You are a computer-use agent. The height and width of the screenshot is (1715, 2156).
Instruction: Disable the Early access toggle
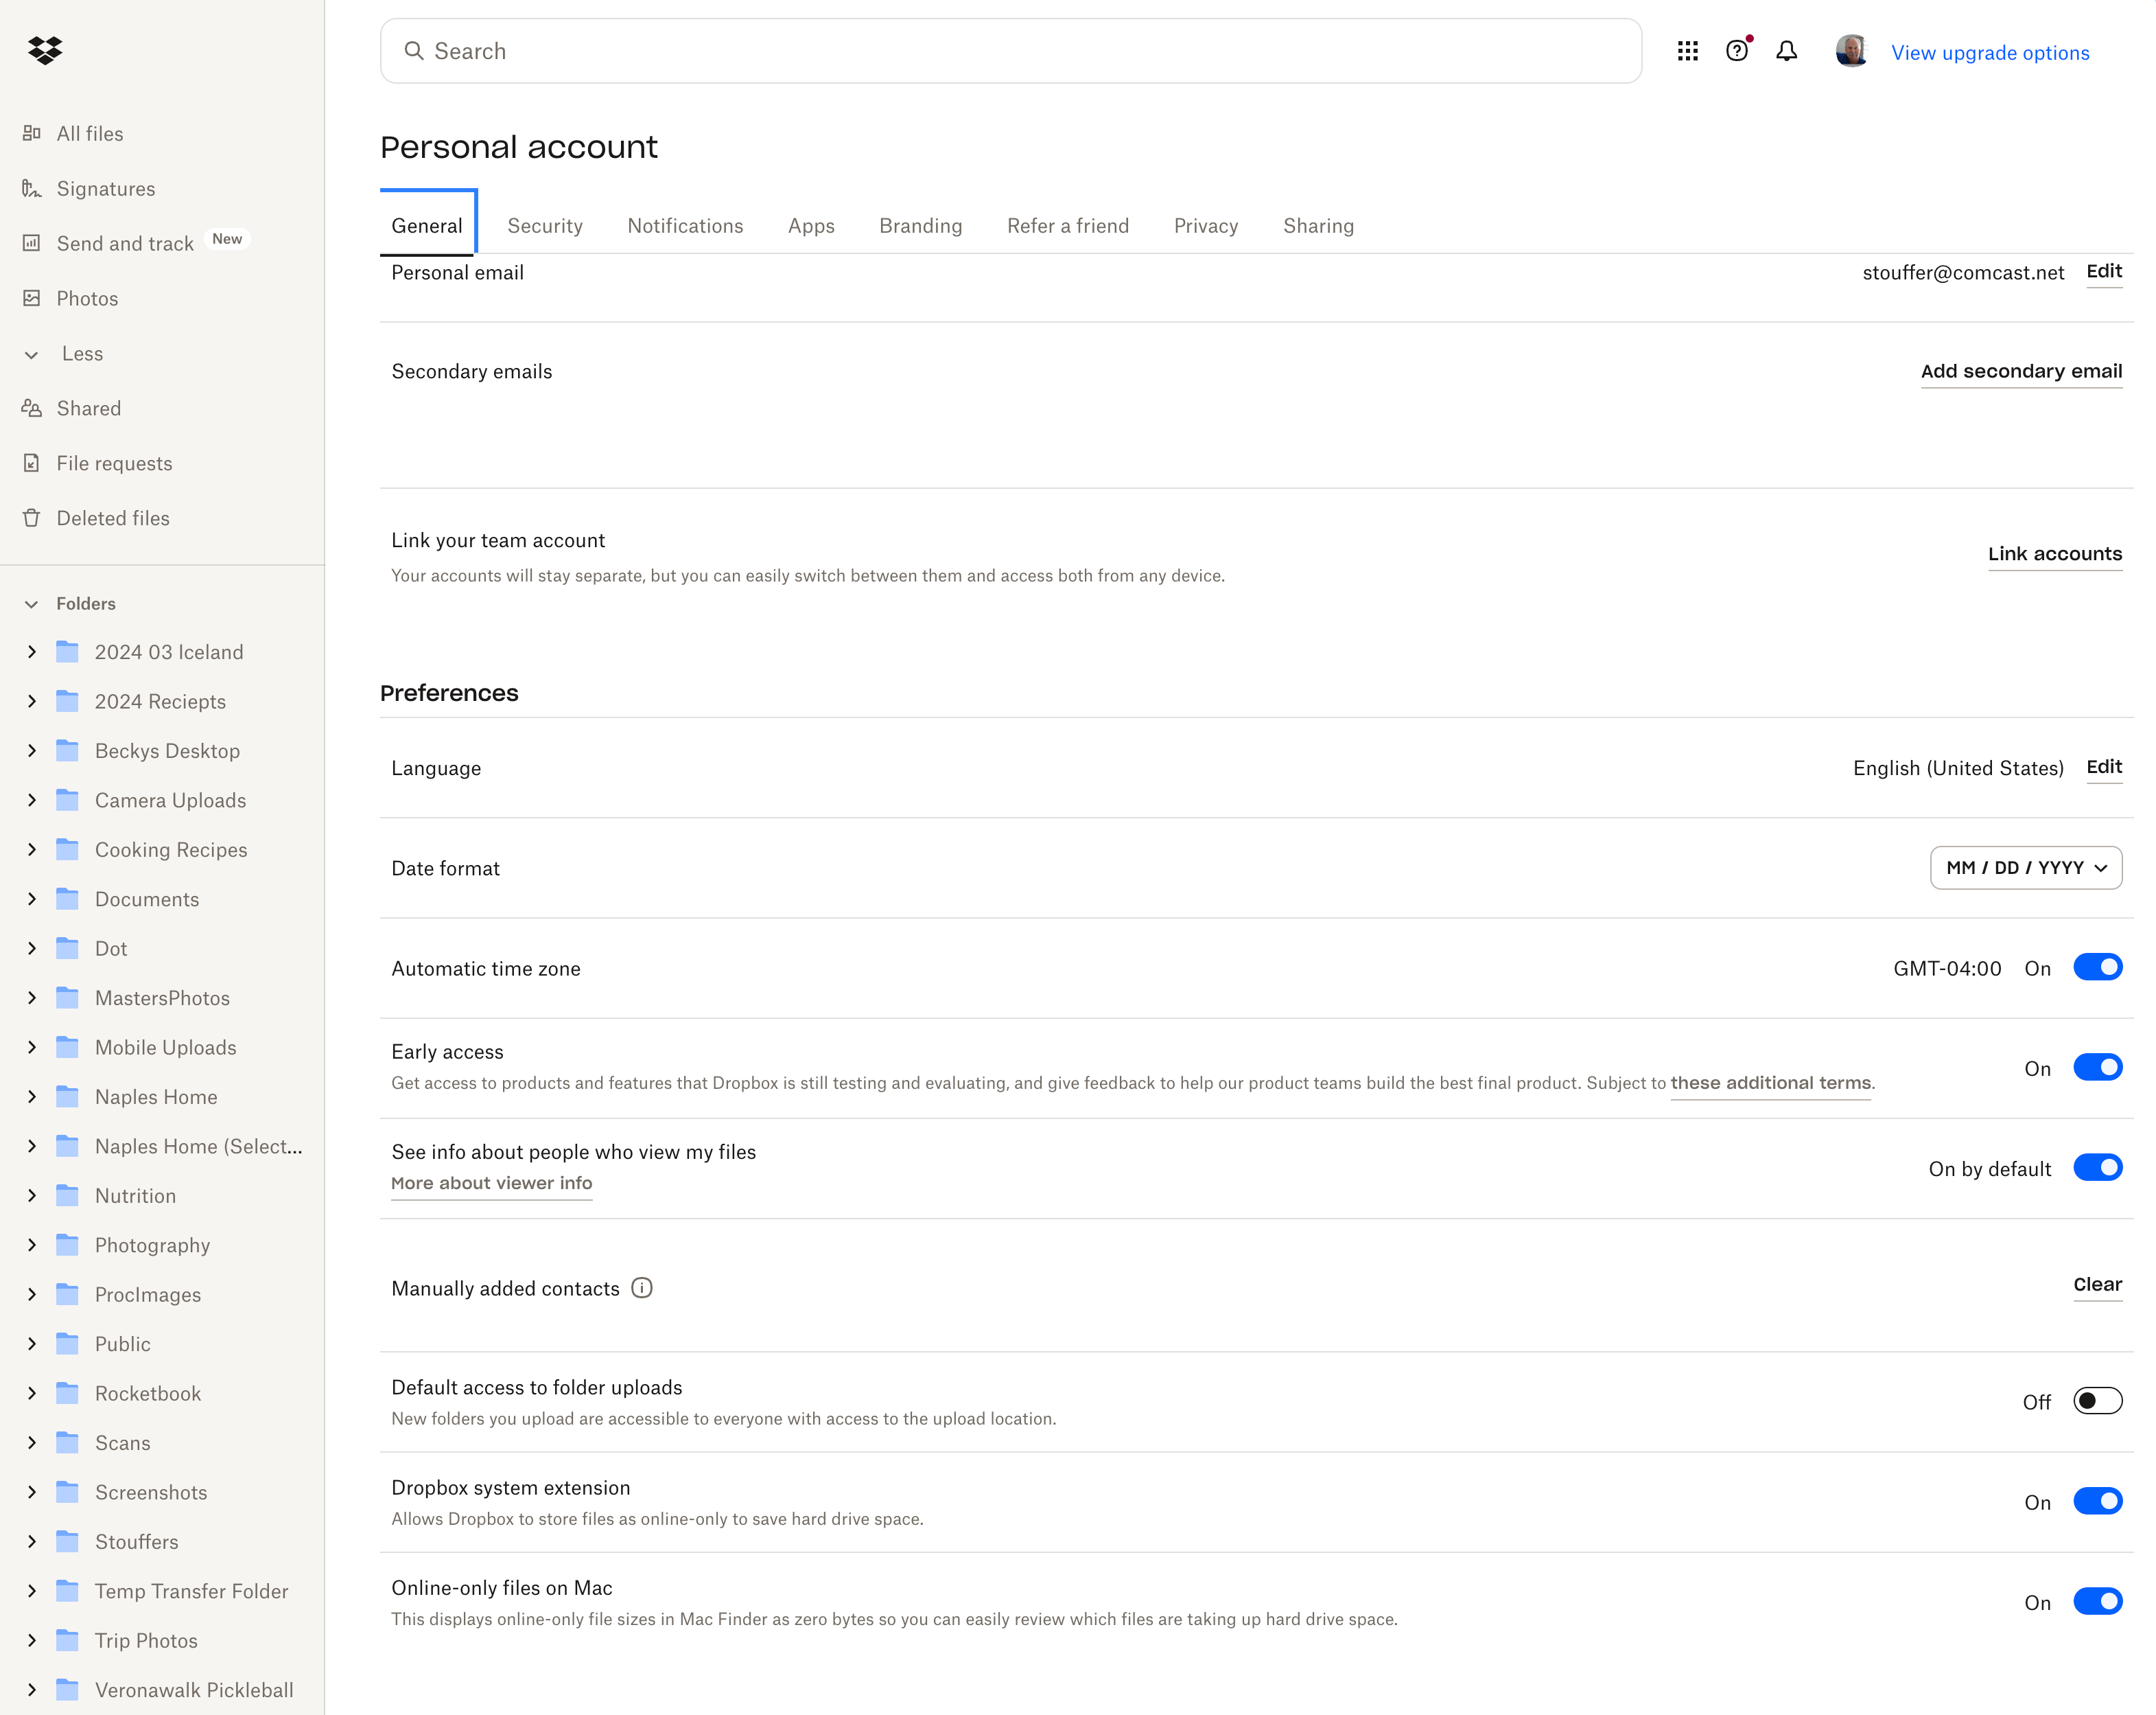(2097, 1068)
